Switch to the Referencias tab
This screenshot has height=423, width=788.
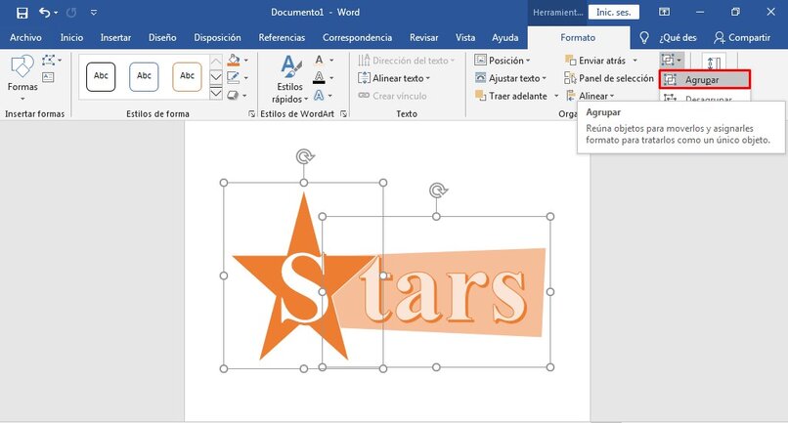282,37
